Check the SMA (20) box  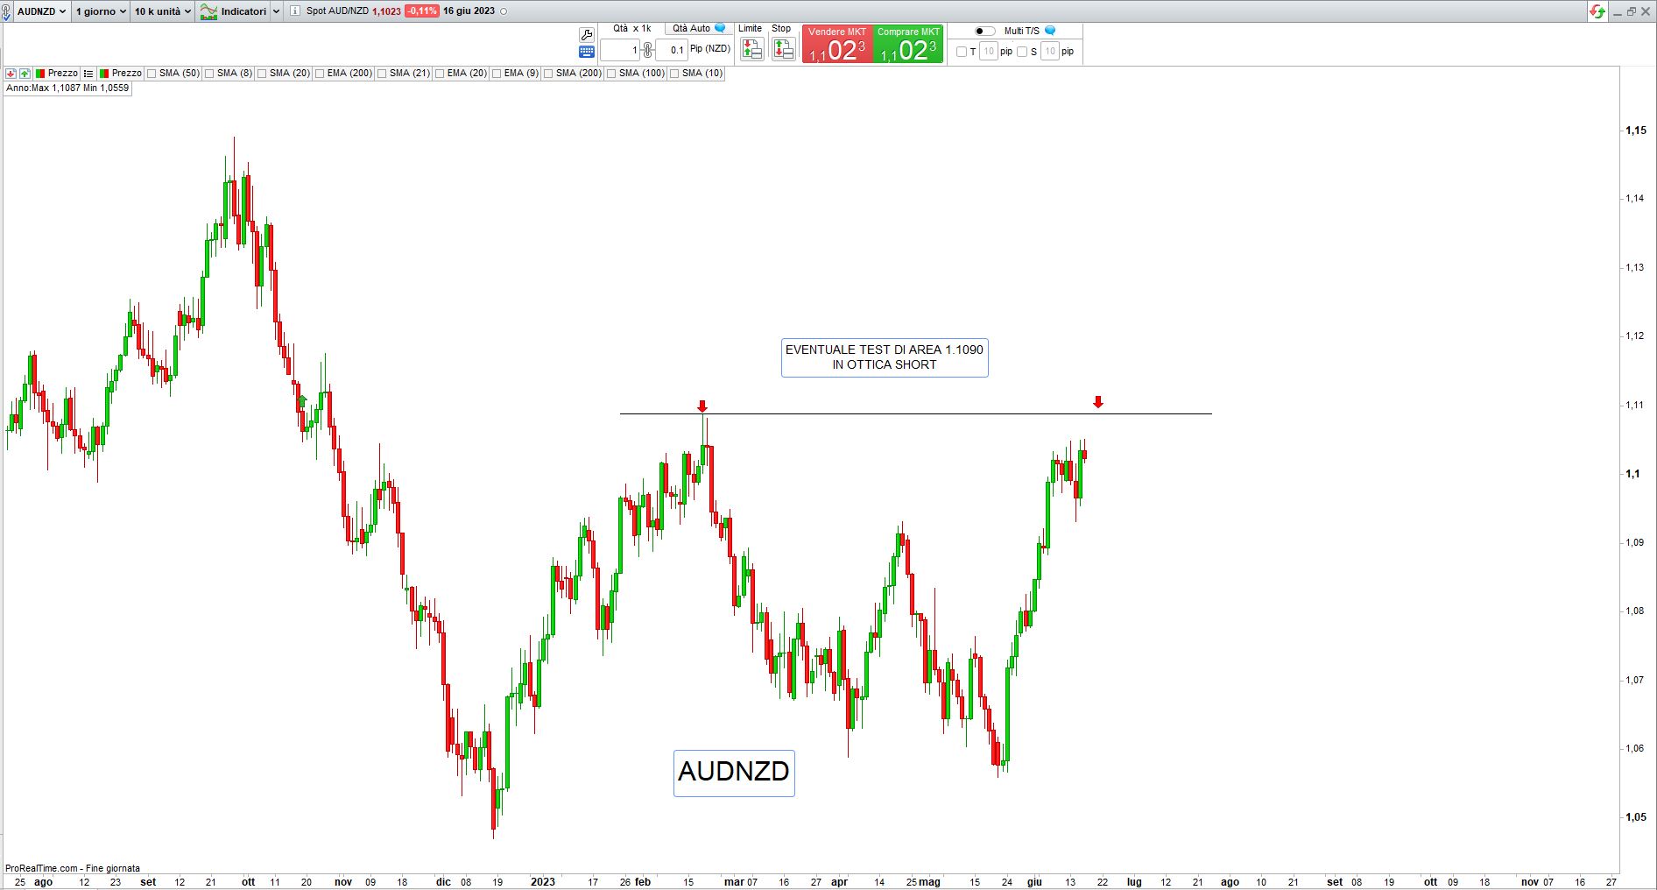coord(262,74)
